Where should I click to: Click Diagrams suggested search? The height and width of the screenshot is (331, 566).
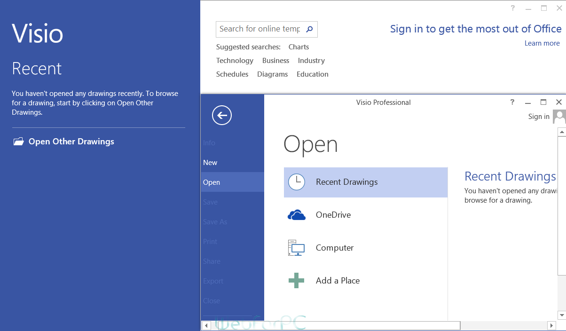point(272,74)
